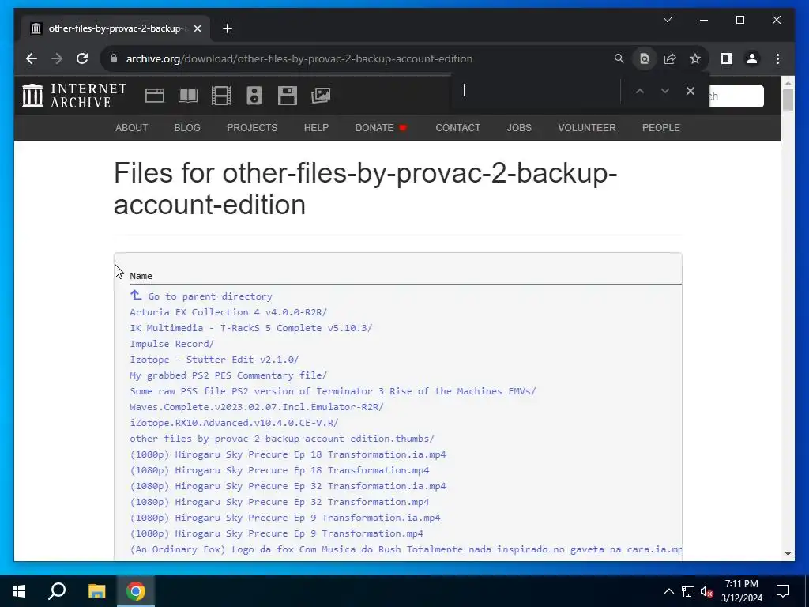Jump to previous find result
This screenshot has height=607, width=809.
640,91
